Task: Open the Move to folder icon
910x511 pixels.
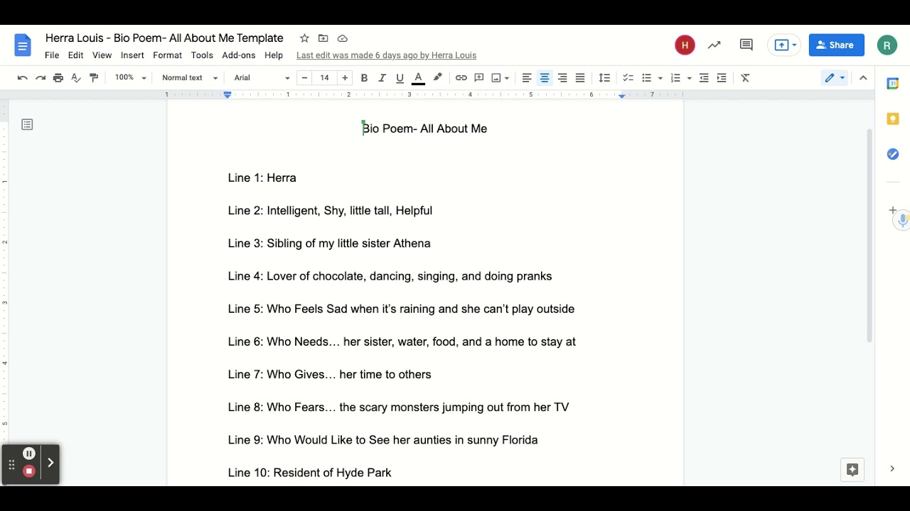Action: (x=323, y=38)
